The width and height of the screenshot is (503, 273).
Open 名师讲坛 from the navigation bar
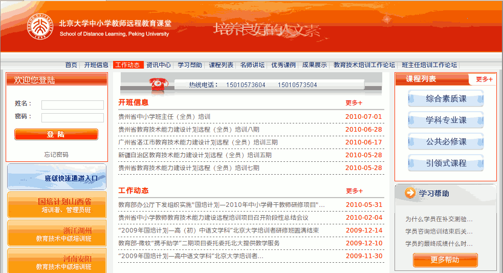[252, 65]
